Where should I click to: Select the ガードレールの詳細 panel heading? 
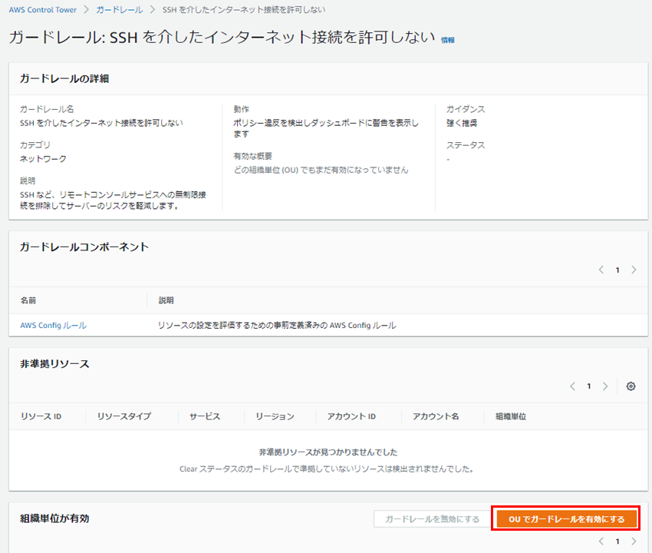[x=64, y=78]
